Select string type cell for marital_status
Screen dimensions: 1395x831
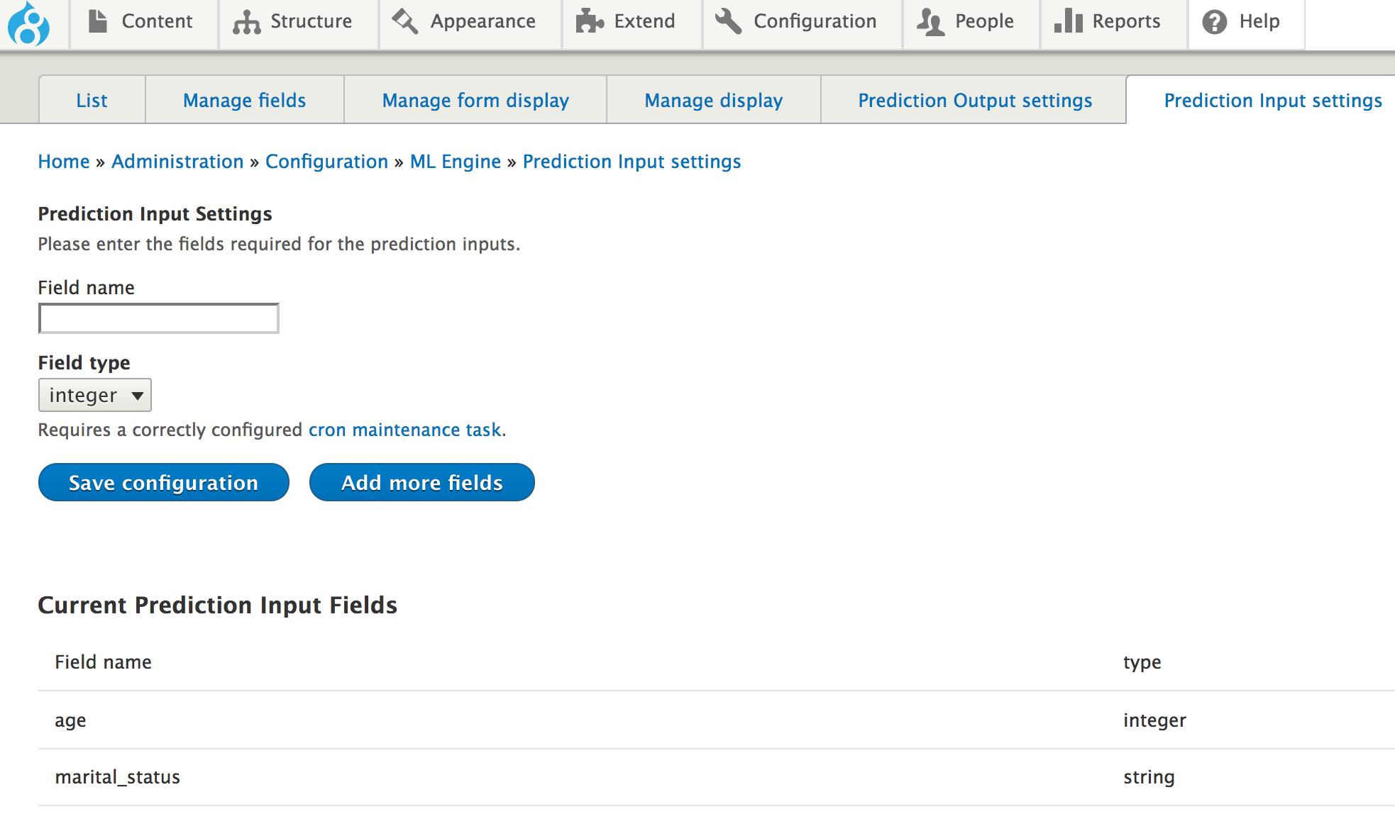[1149, 777]
